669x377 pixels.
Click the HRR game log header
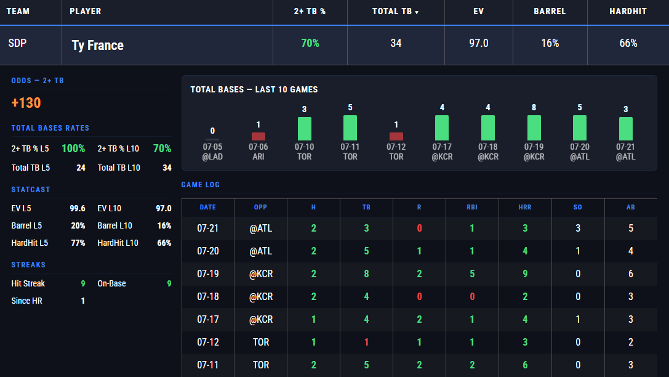click(525, 207)
